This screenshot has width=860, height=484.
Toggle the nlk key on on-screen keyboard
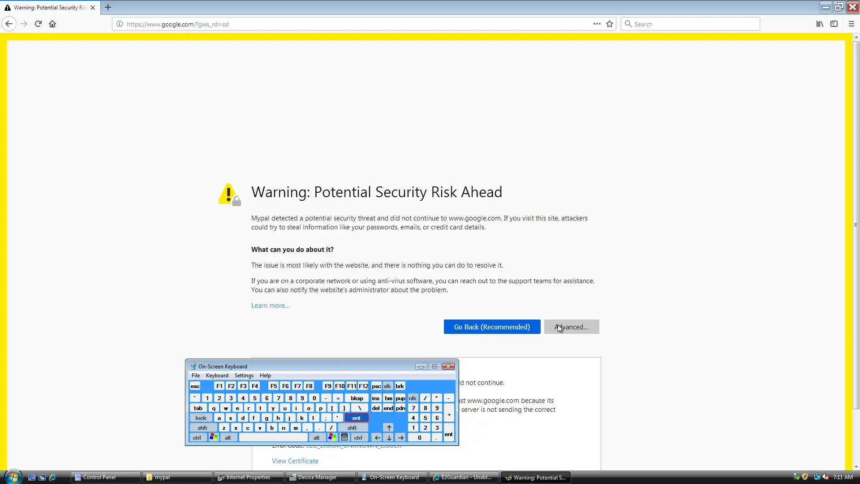point(413,398)
